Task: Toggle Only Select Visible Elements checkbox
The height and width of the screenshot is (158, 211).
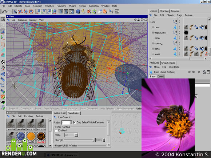Action: (x=75, y=122)
